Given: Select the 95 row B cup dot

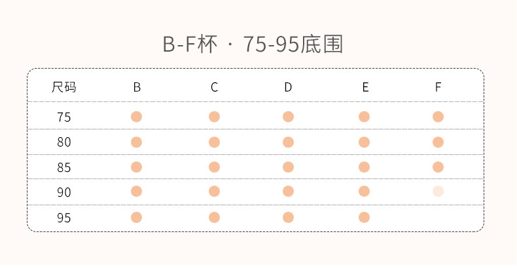Looking at the screenshot, I should click(136, 217).
